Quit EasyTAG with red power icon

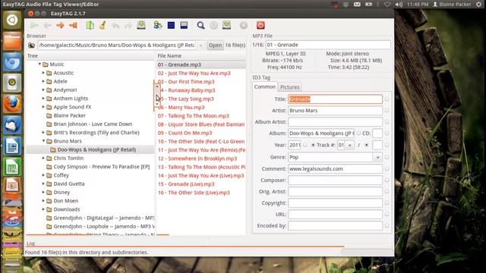pyautogui.click(x=260, y=25)
